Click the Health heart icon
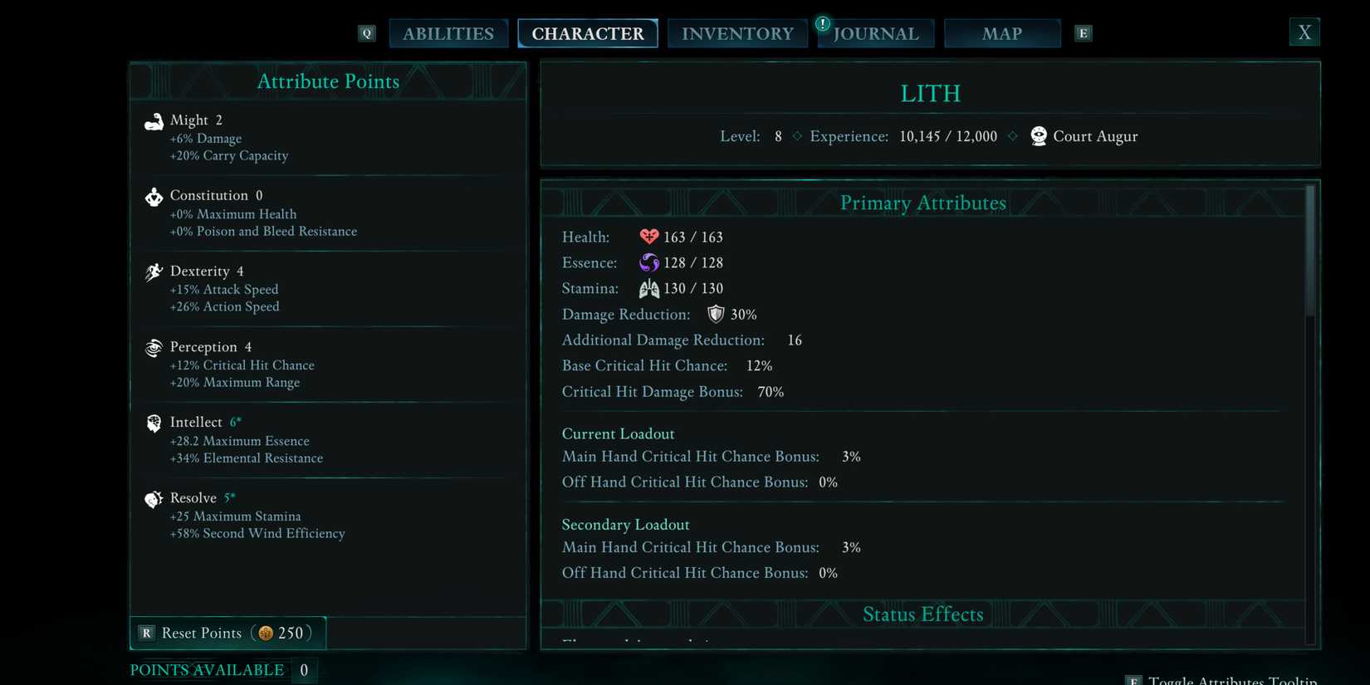 coord(648,237)
